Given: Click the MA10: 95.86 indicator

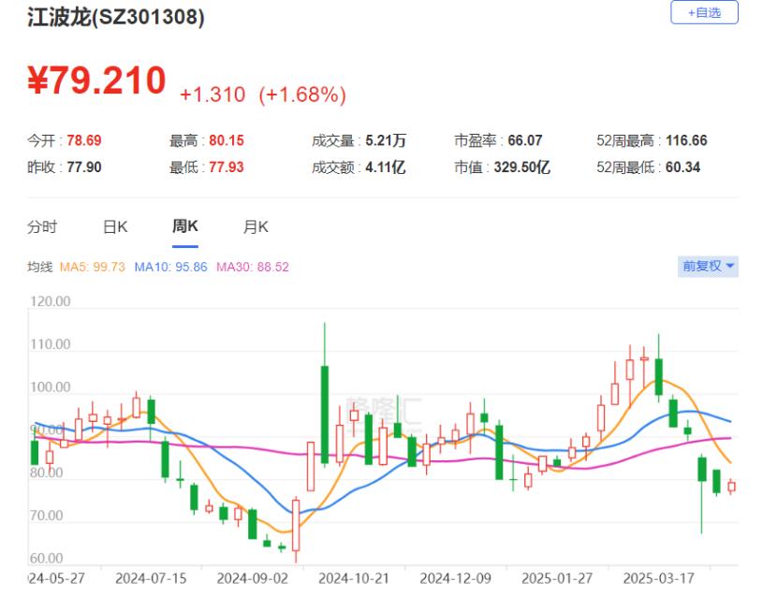Looking at the screenshot, I should point(171,267).
